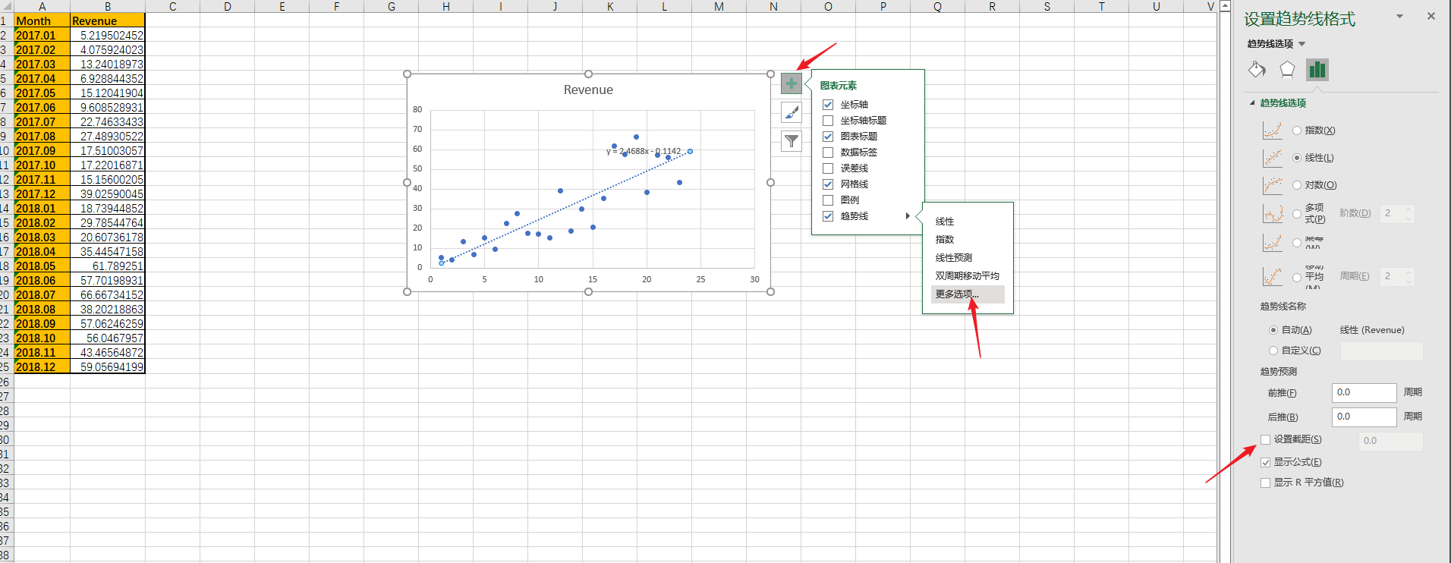Select the moving average 平均 radio button

(1297, 278)
